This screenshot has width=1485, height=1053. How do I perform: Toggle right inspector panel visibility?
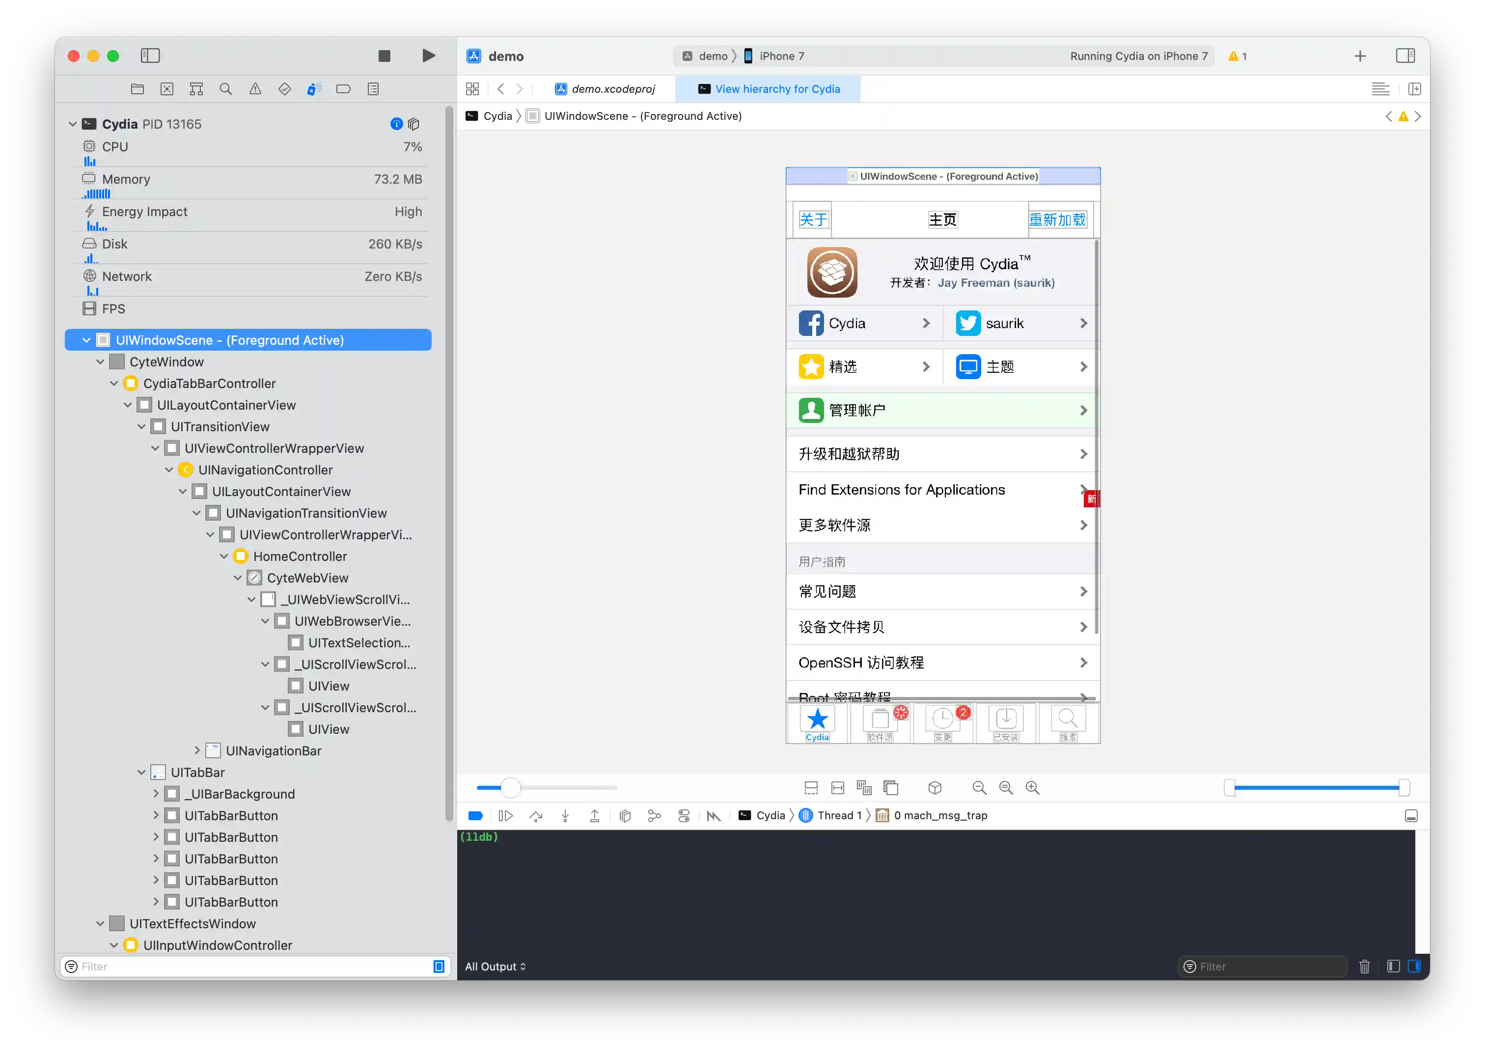1404,56
